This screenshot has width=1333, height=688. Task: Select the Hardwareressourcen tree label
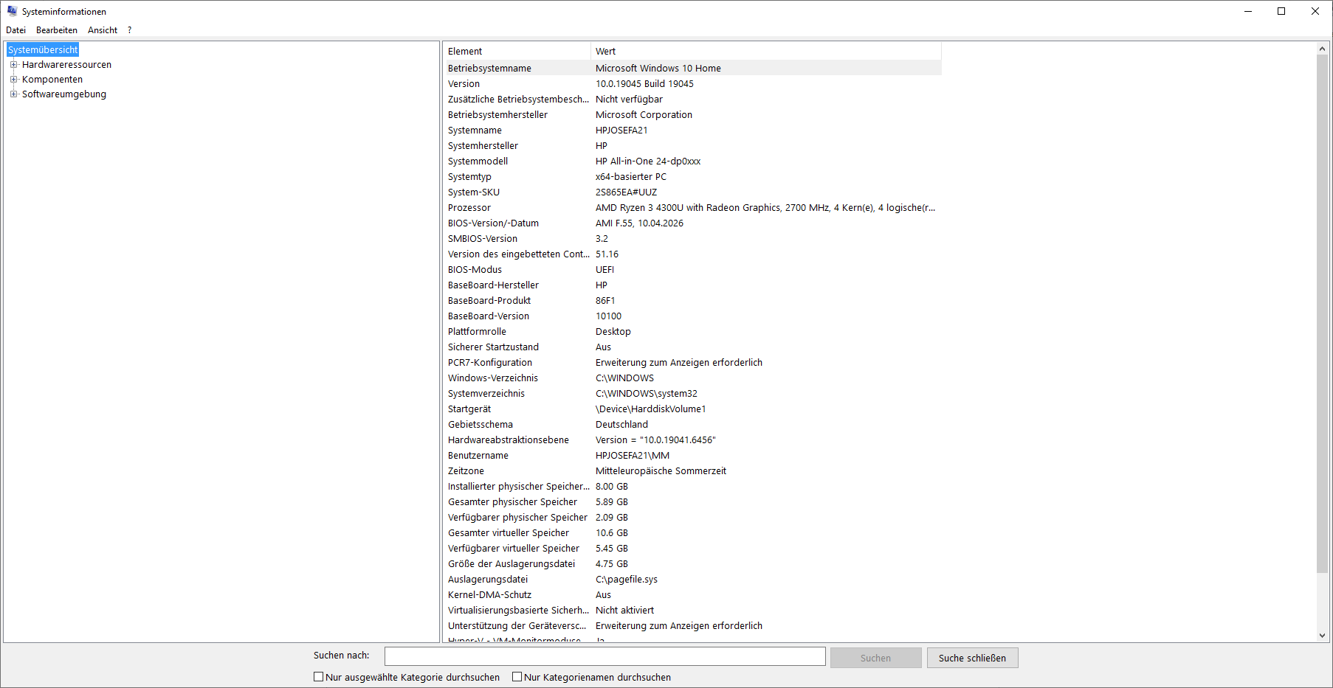(x=66, y=65)
